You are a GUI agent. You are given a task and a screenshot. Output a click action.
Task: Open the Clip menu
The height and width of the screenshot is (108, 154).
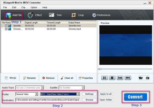(23, 7)
